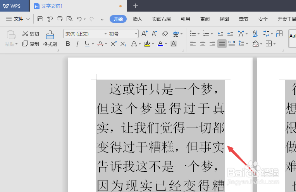Toggle Justify alignment

point(222,44)
